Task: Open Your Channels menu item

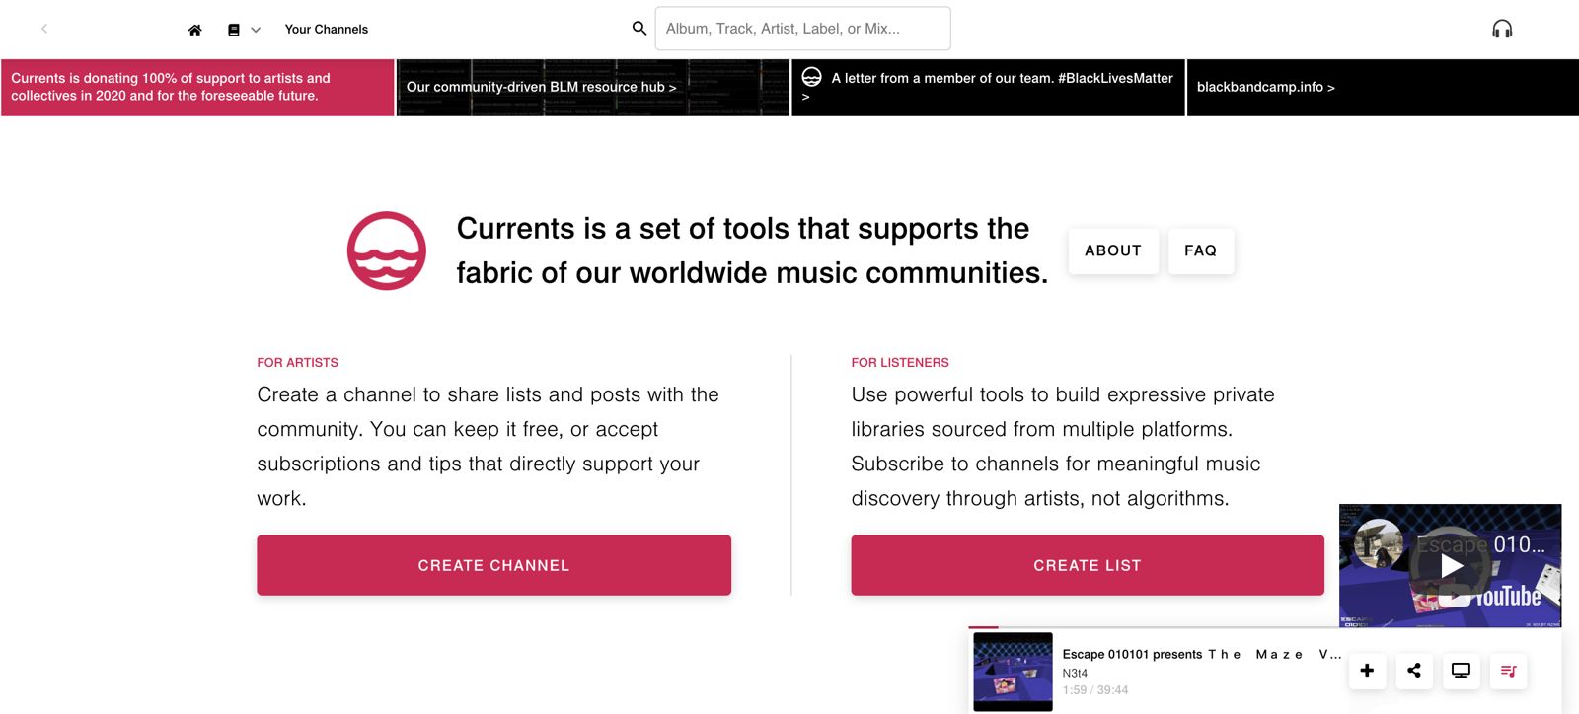Action: 327,30
